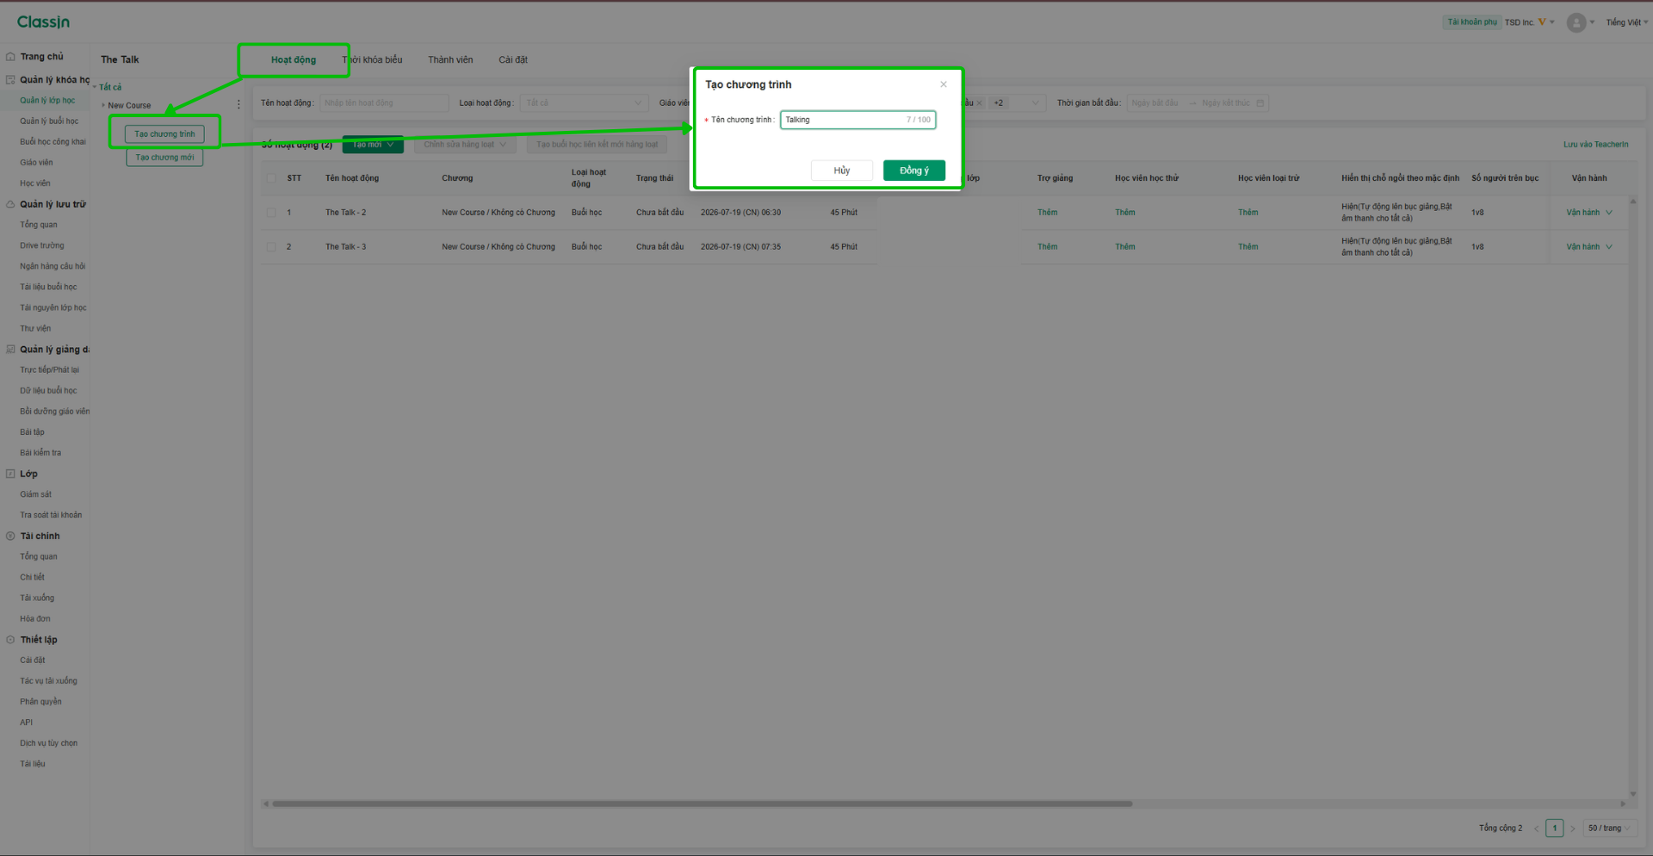Click the horizontal table scrollbar
This screenshot has height=856, width=1653.
(x=702, y=804)
